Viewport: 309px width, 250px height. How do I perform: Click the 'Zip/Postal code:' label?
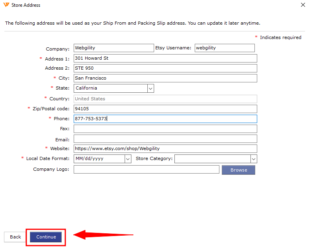(x=51, y=109)
